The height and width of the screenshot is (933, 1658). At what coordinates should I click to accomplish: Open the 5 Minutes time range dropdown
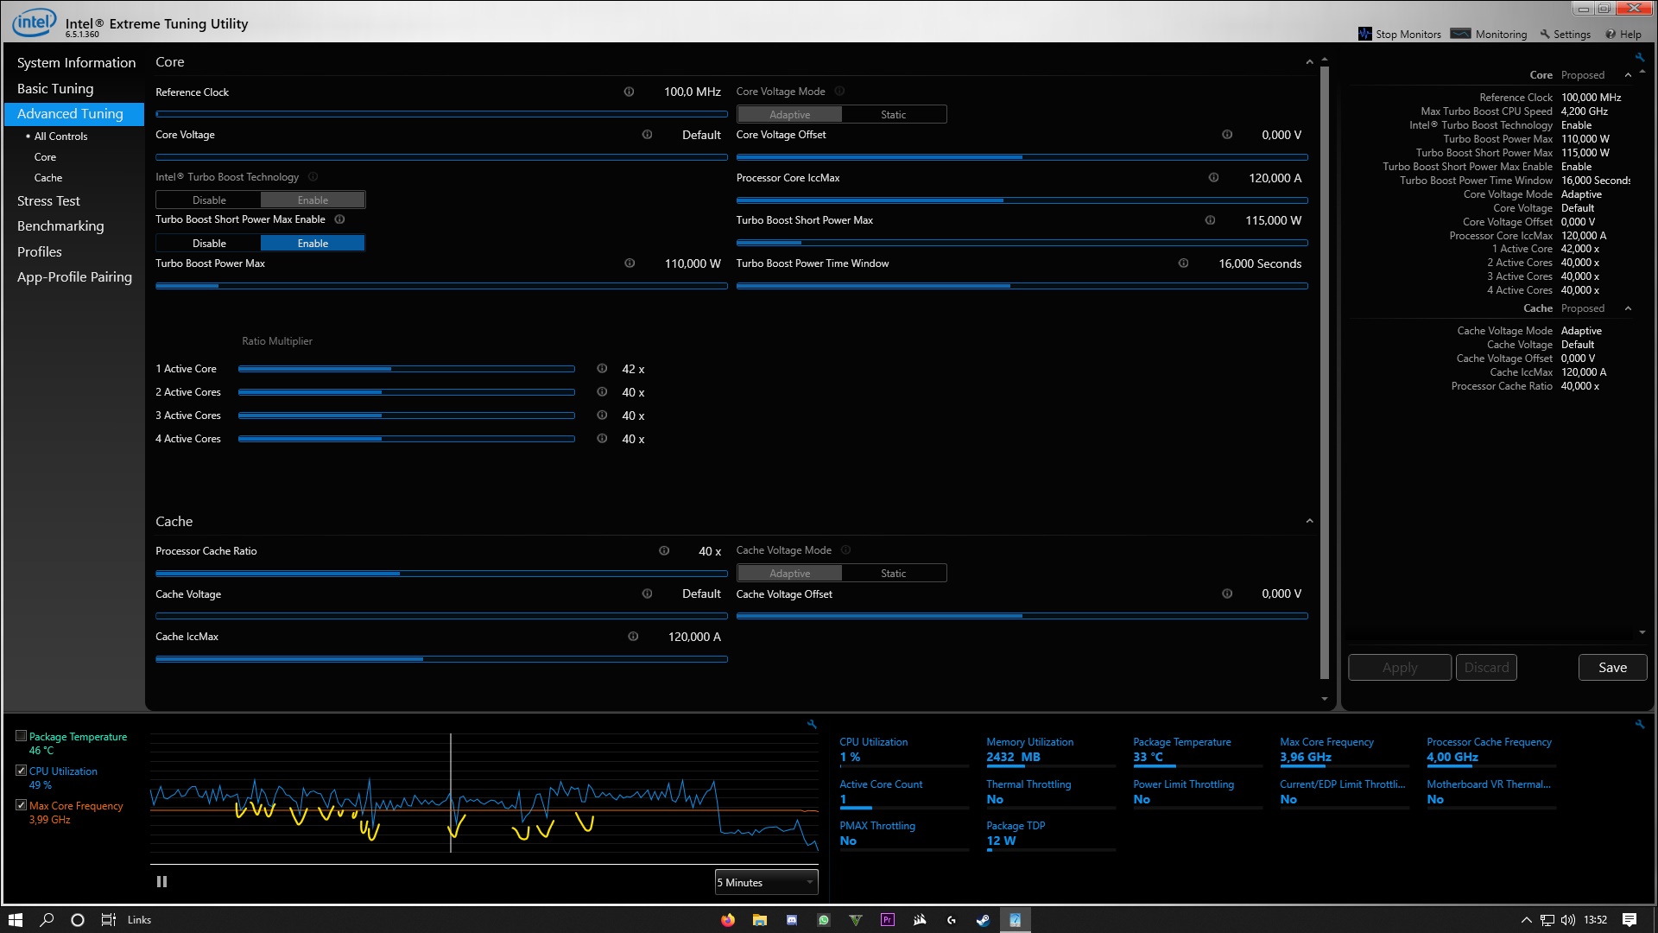click(765, 881)
